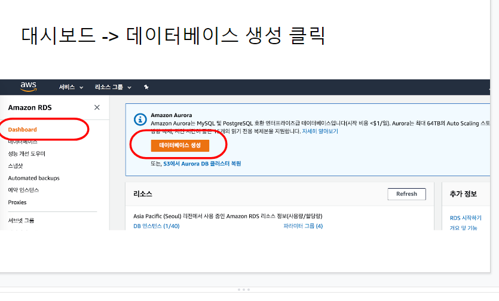Open 개요 및 기능 link
Viewport: 499px width, 301px height.
pyautogui.click(x=463, y=228)
